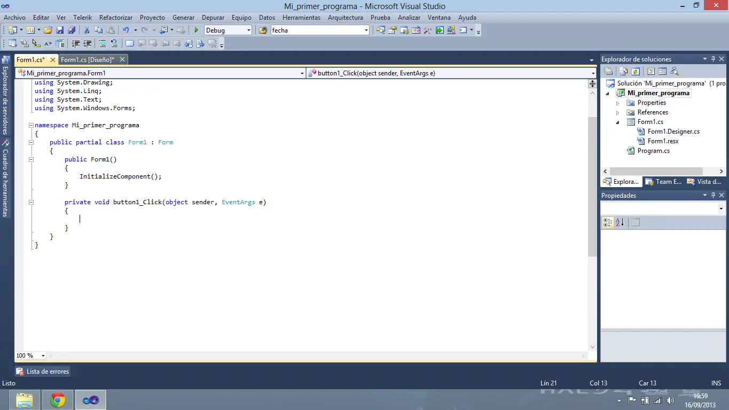Open the Archivo menu
Image resolution: width=729 pixels, height=410 pixels.
point(14,17)
